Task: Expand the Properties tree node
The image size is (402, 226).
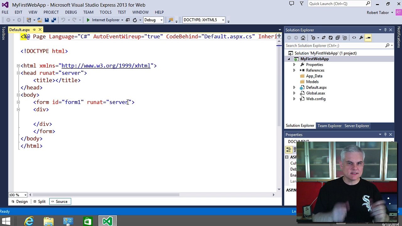Action: [294, 65]
